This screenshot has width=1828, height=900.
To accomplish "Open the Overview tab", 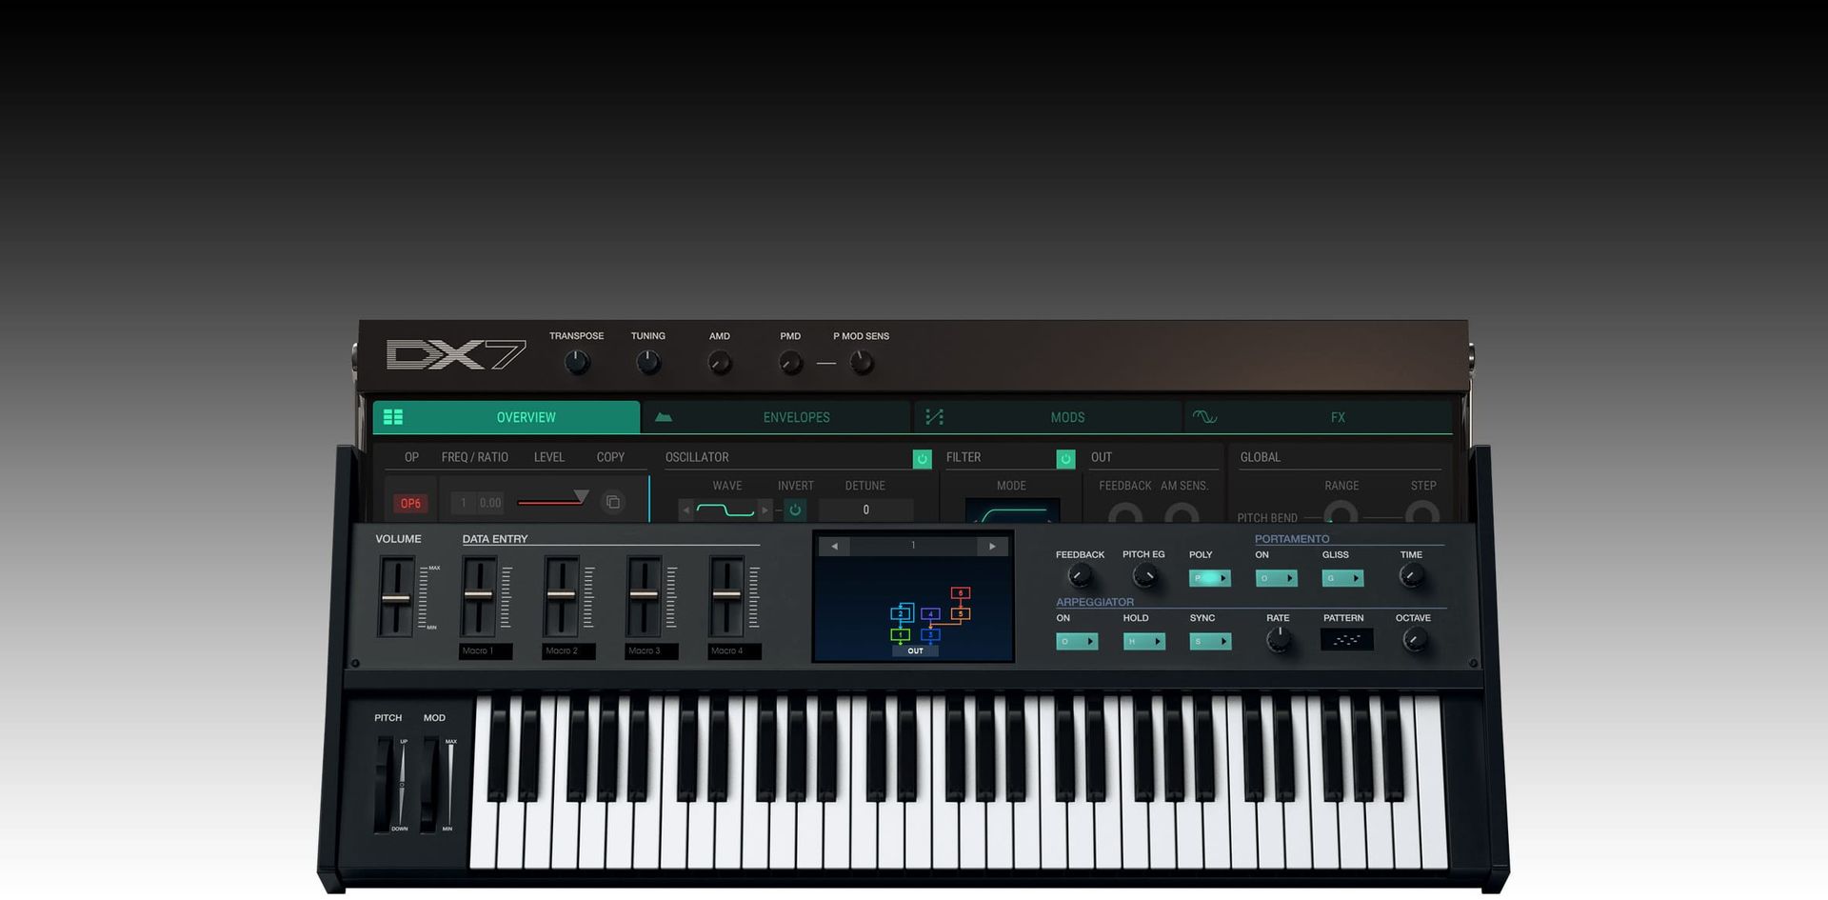I will pos(507,417).
